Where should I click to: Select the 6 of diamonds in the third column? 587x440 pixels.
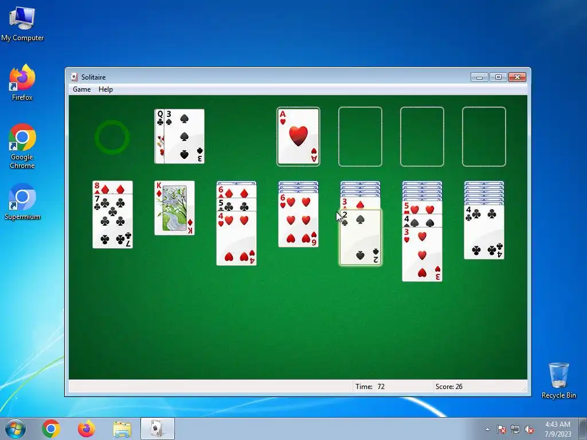click(x=236, y=191)
